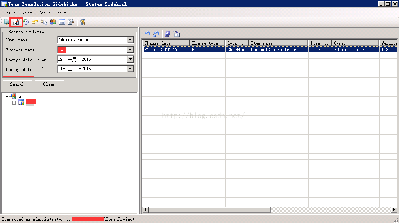Click the File item type cell
The image size is (399, 223).
[320, 49]
